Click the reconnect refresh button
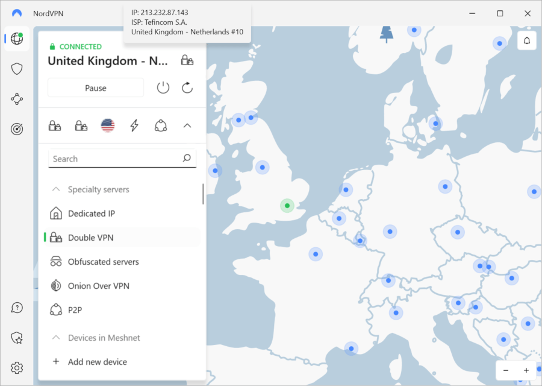 [x=187, y=87]
